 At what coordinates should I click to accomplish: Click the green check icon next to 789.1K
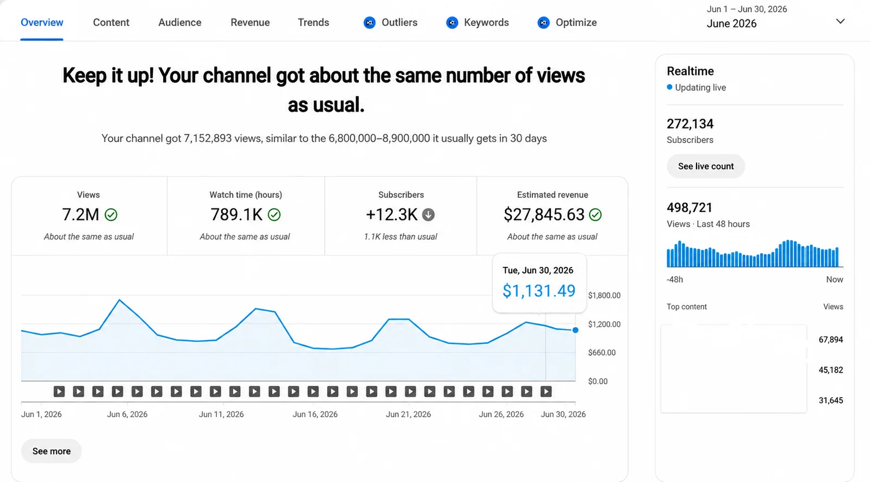tap(275, 215)
